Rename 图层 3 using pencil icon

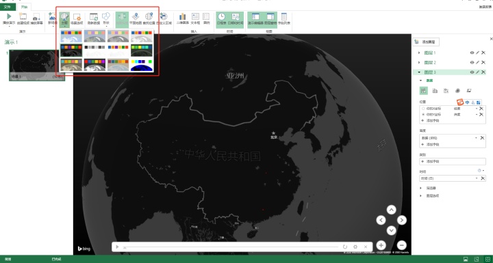click(478, 72)
